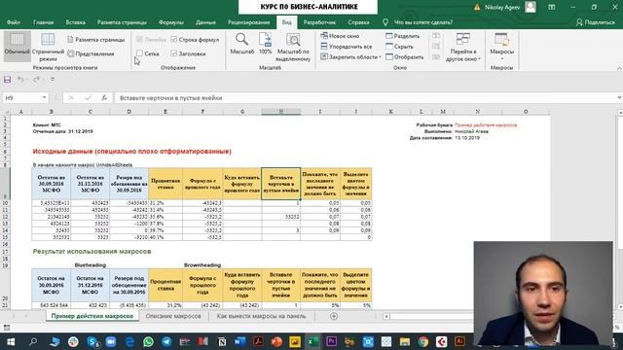
Task: Click the Windows Start button
Action: click(11, 341)
